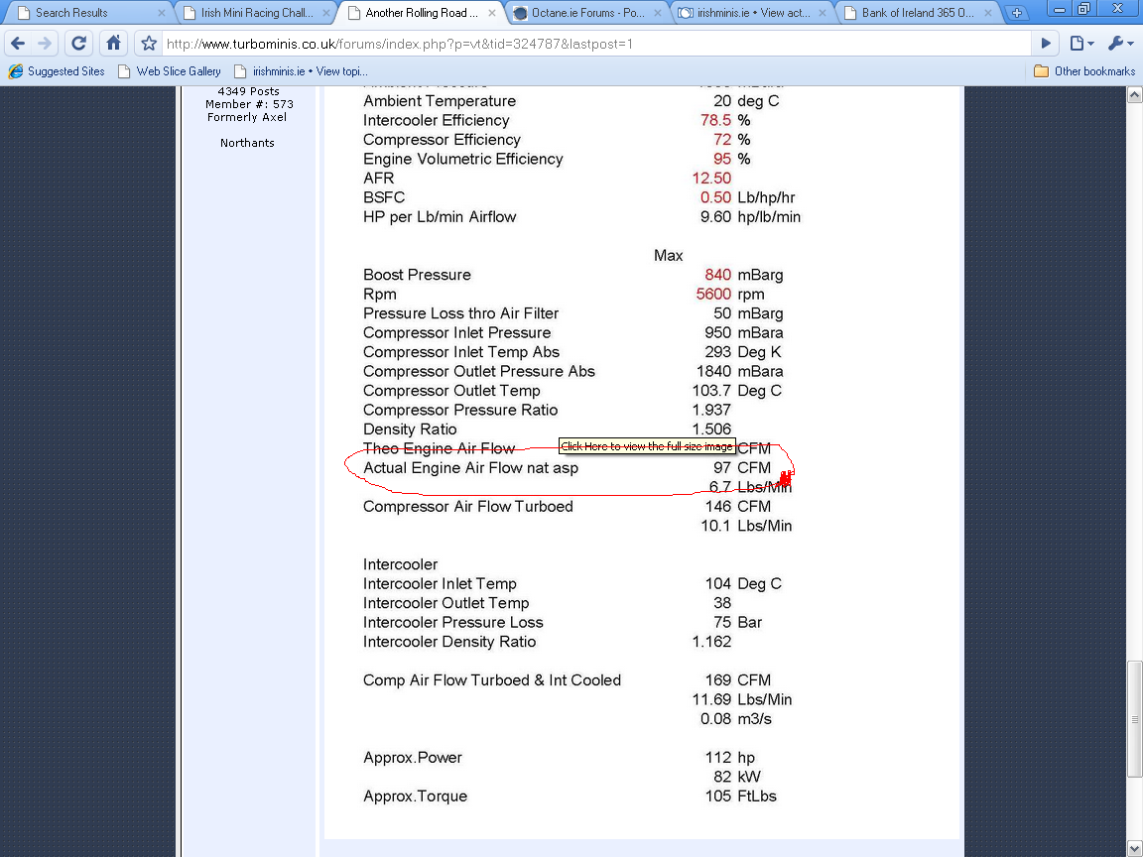Image resolution: width=1143 pixels, height=857 pixels.
Task: Reload the current page
Action: (78, 44)
